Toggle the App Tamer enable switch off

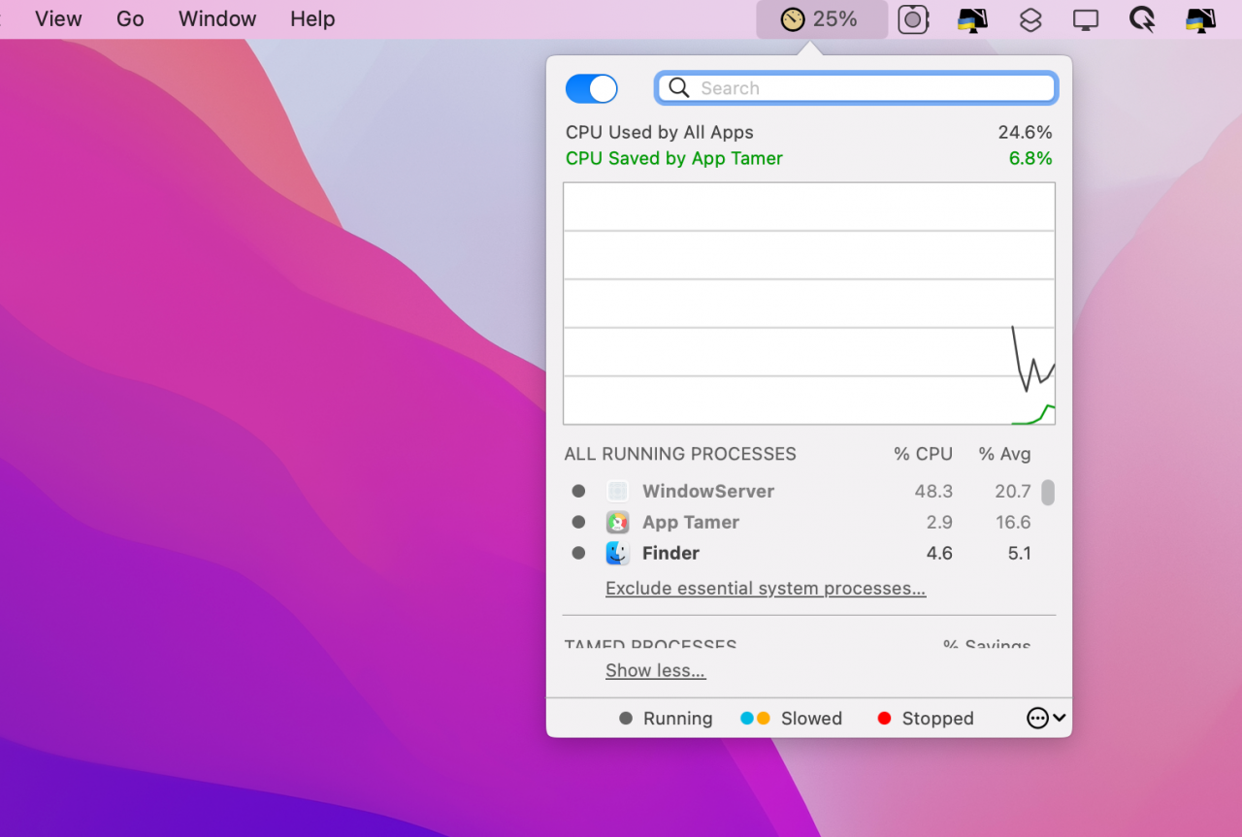[591, 88]
